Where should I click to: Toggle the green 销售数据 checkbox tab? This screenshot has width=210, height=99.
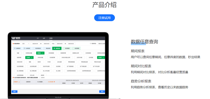click(57, 48)
